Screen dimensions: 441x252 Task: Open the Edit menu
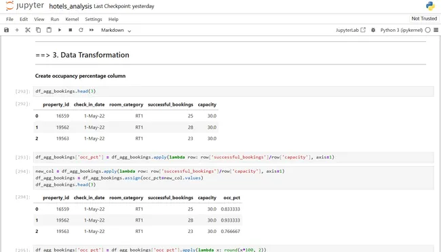(24, 19)
